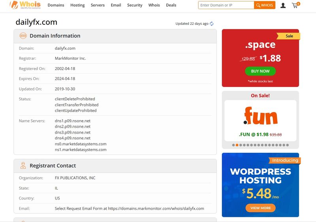Select the last carousel dot
The height and width of the screenshot is (222, 316).
click(x=288, y=145)
